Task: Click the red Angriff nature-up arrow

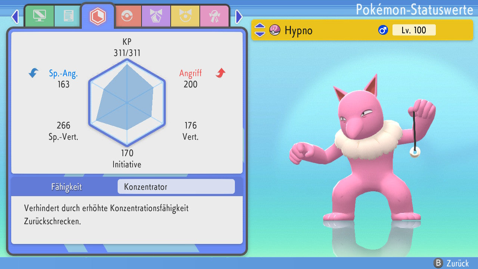Action: [220, 73]
